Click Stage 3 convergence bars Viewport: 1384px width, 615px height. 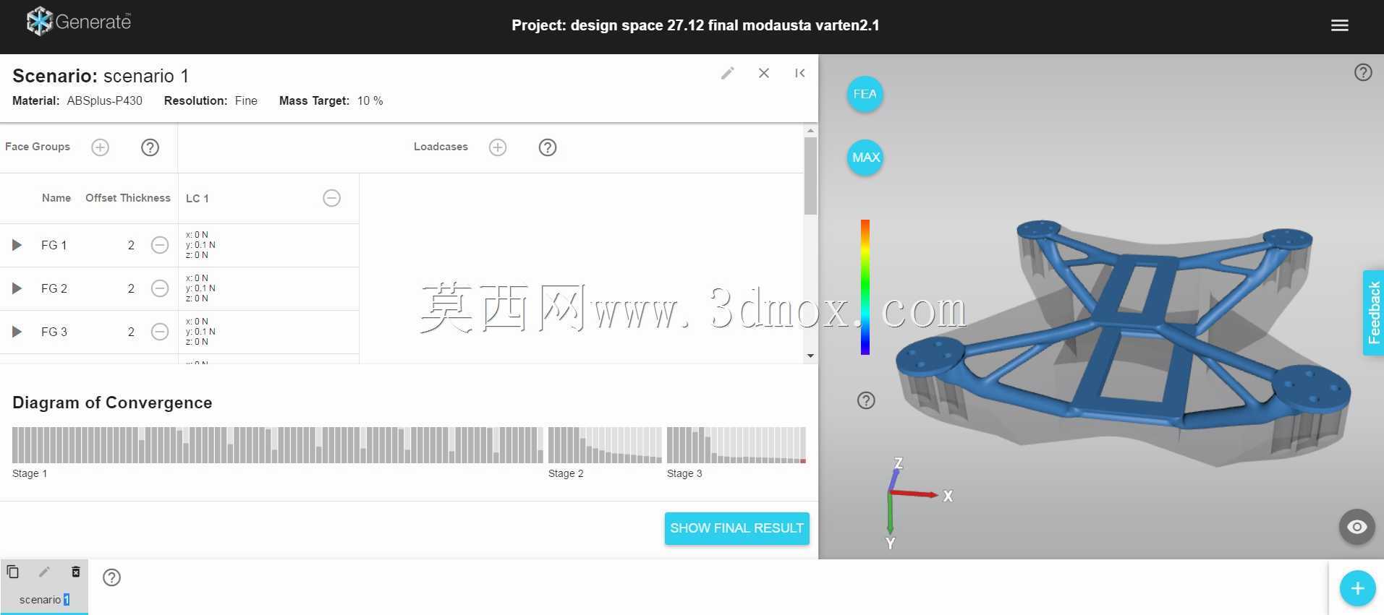[736, 445]
